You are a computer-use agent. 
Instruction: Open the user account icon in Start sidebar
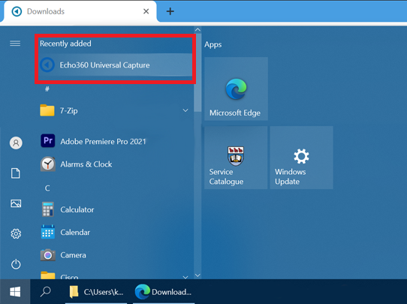[16, 143]
